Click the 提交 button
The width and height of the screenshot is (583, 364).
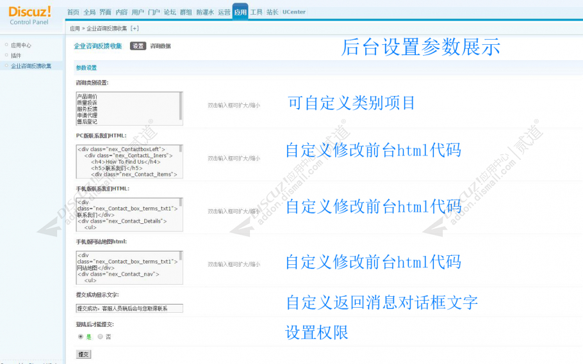pyautogui.click(x=84, y=354)
